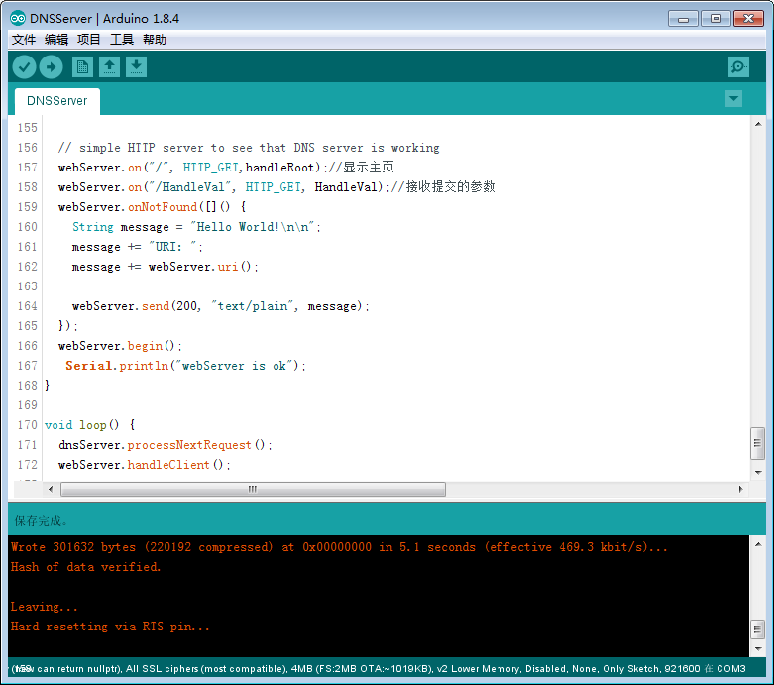The height and width of the screenshot is (685, 774).
Task: Click the editor horizontal scrollbar thumb
Action: [253, 489]
